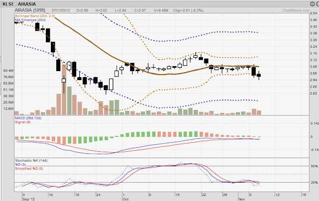This screenshot has width=319, height=201.
Task: Click the -0.14 MACD axis label
Action: [315, 150]
